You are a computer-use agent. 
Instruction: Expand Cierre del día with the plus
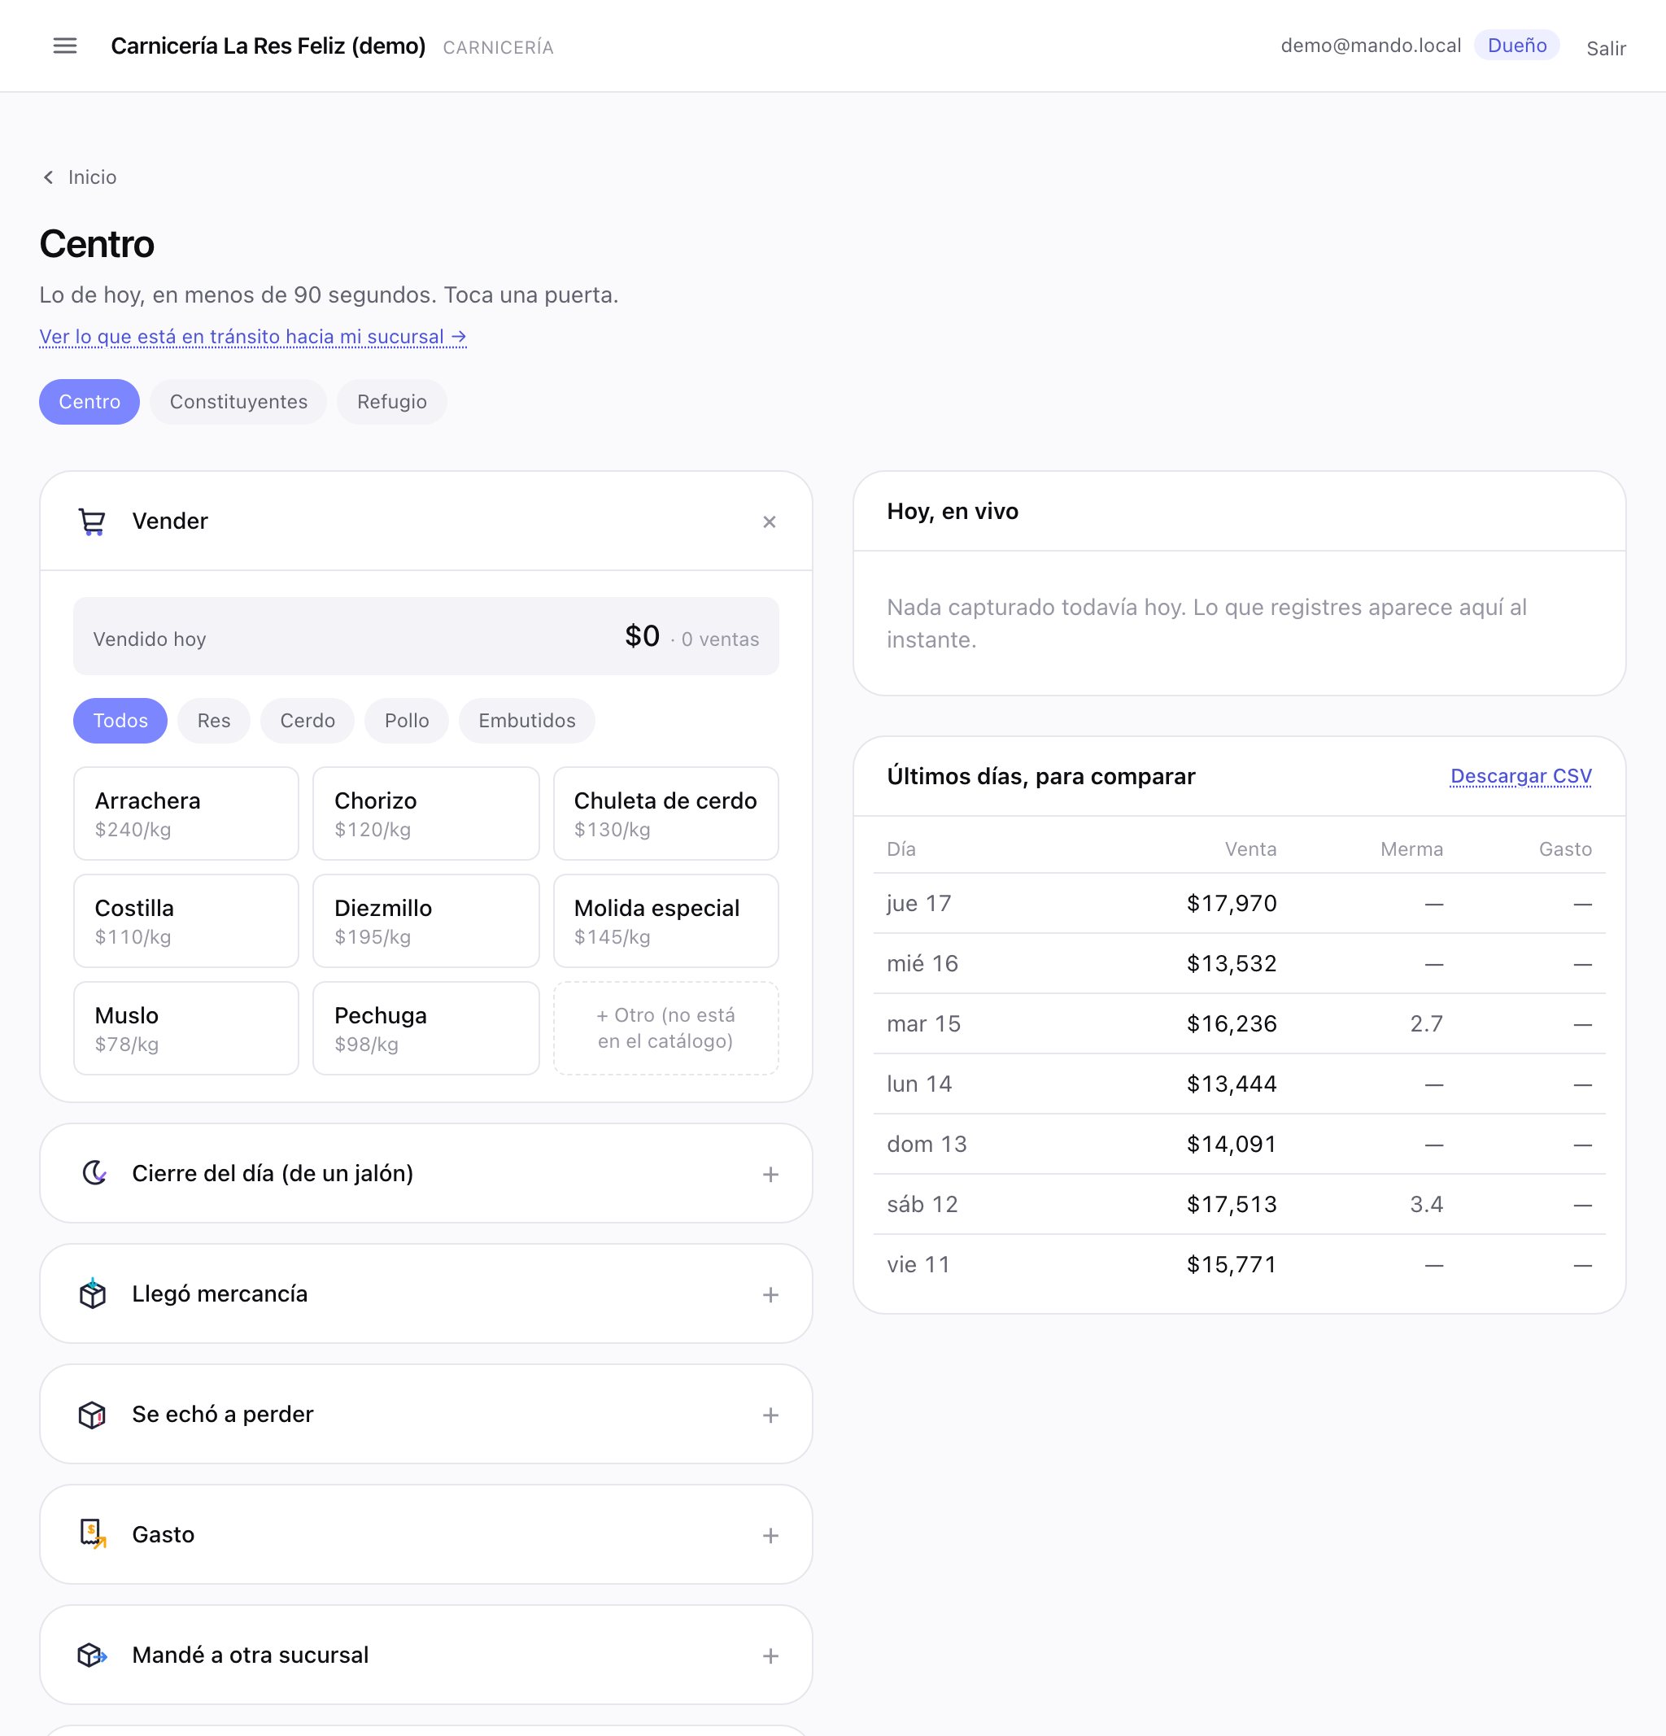[770, 1175]
